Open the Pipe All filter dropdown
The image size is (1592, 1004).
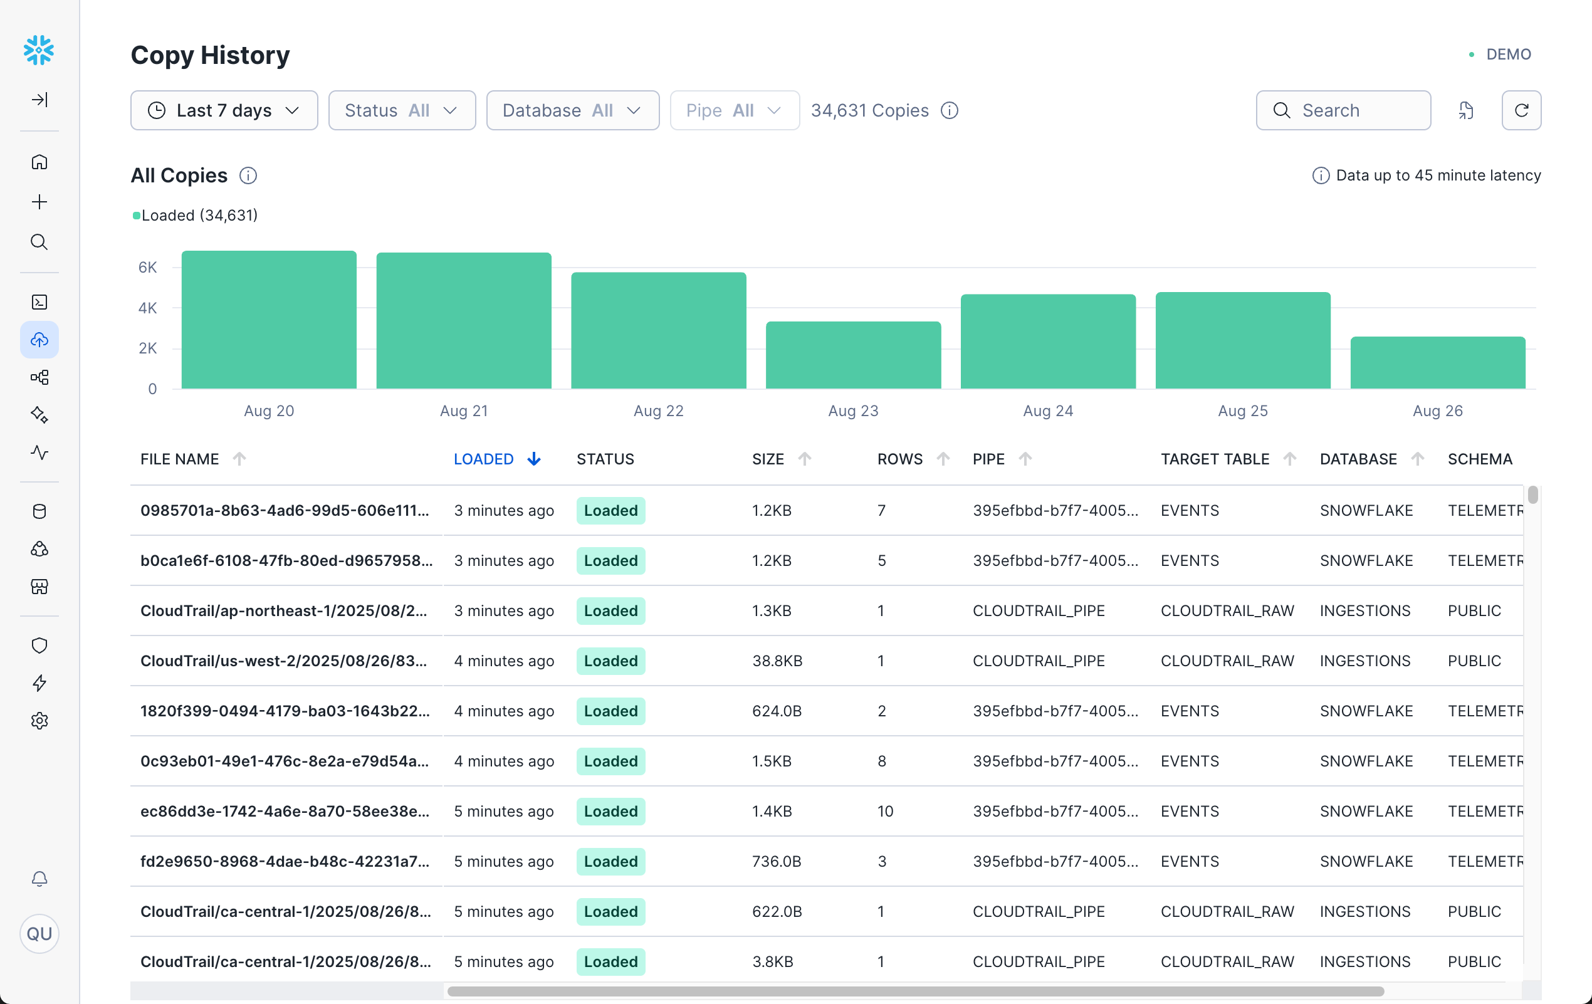(x=734, y=110)
